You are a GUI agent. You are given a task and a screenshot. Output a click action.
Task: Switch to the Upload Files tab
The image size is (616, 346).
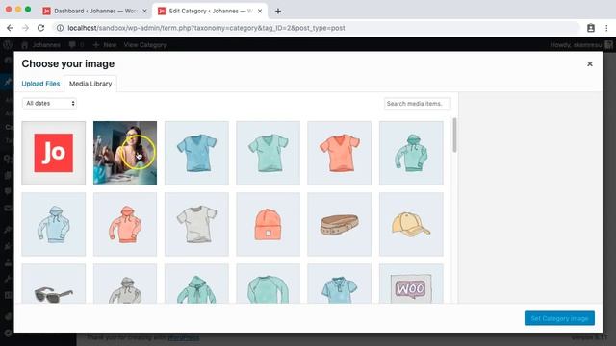[x=40, y=84]
